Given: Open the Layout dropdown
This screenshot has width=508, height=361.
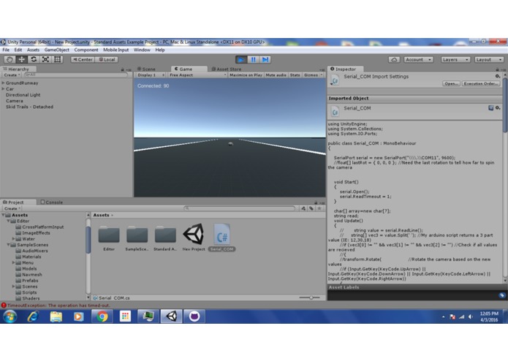Looking at the screenshot, I should [489, 60].
